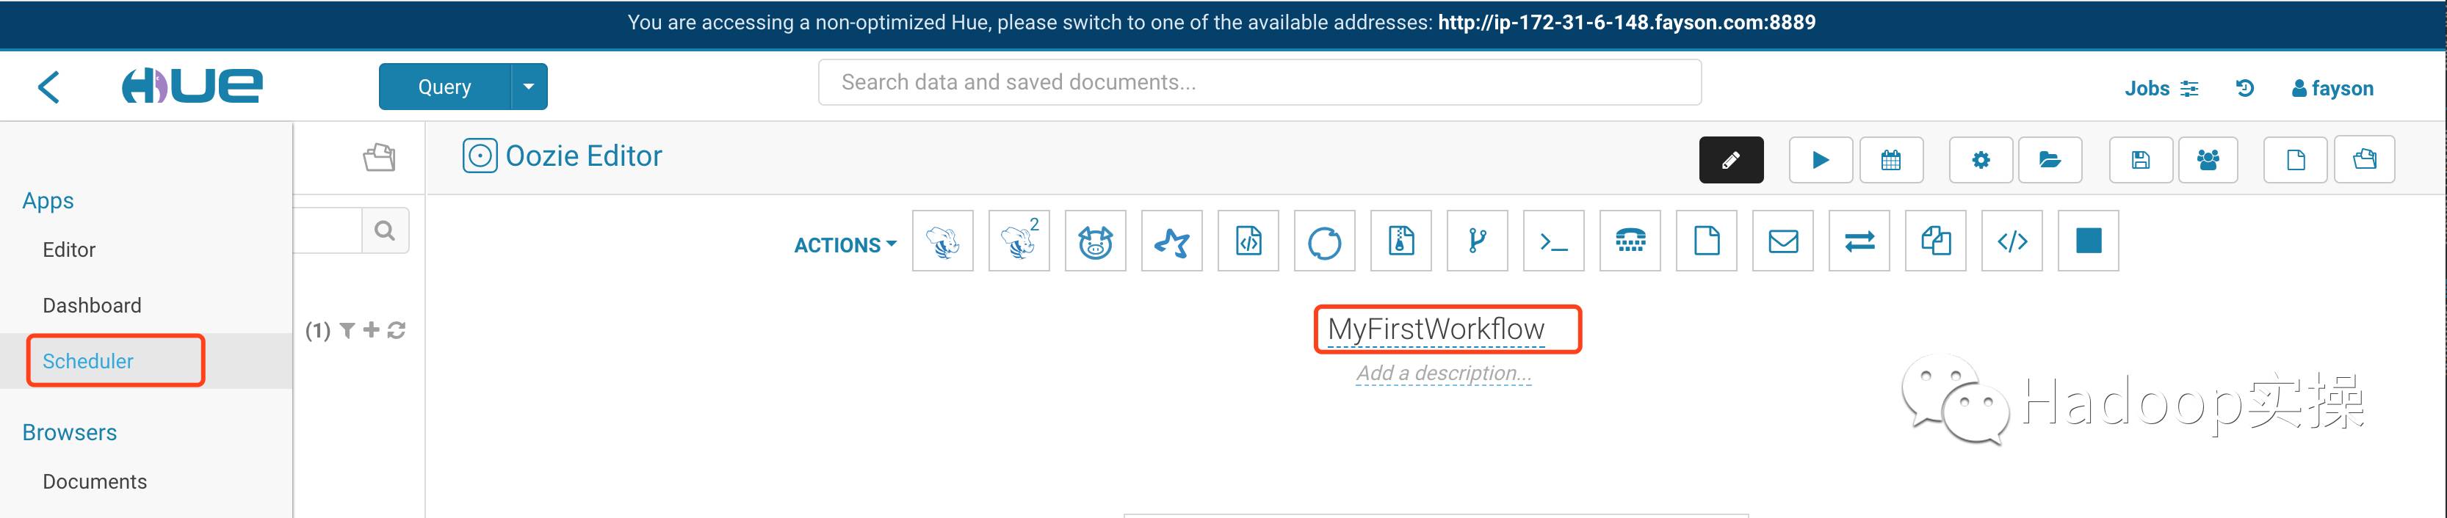Click documents icon in left assist panel
The height and width of the screenshot is (518, 2447).
pyautogui.click(x=379, y=156)
